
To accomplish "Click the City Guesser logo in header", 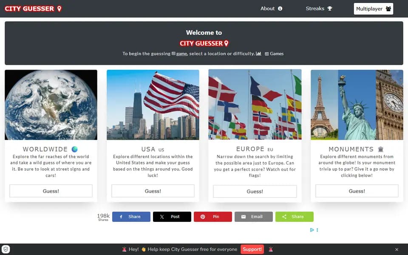I will click(x=33, y=8).
